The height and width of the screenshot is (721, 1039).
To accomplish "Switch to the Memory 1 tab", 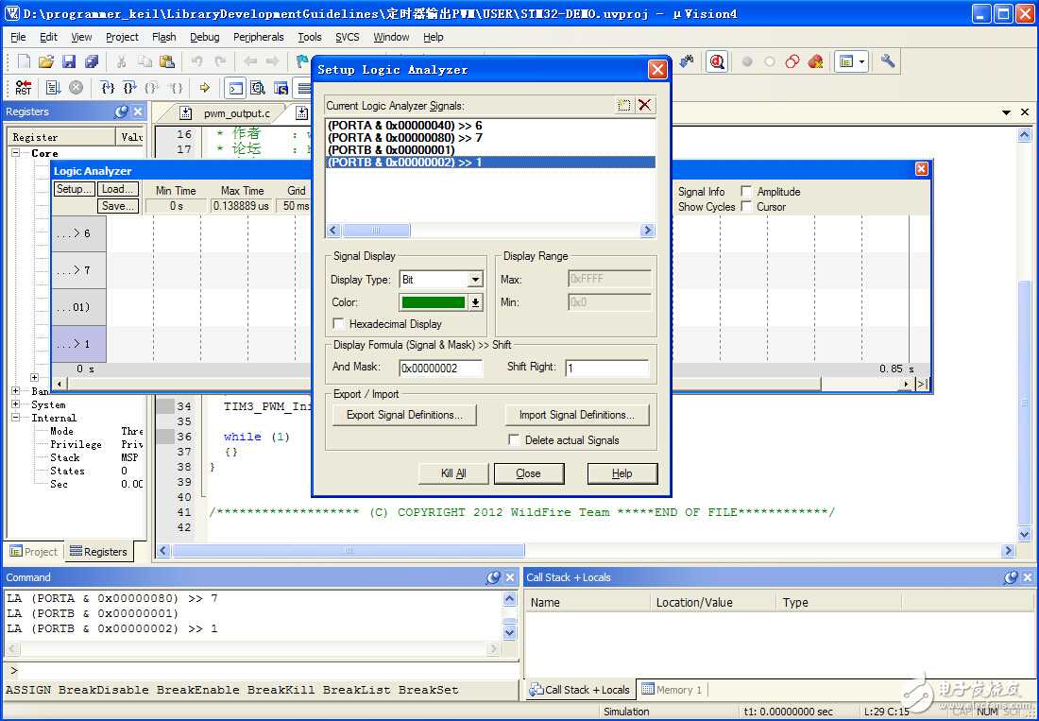I will tap(672, 690).
